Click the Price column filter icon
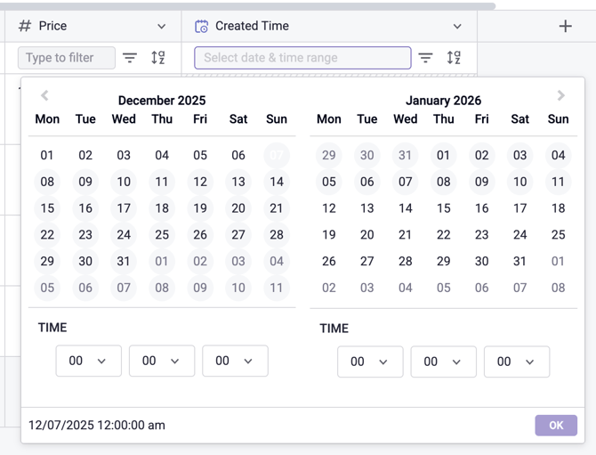Viewport: 596px width, 455px height. pyautogui.click(x=130, y=58)
